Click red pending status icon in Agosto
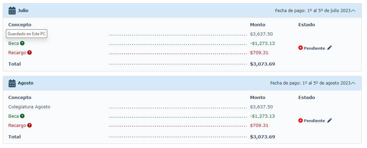The image size is (367, 148). coord(300,120)
